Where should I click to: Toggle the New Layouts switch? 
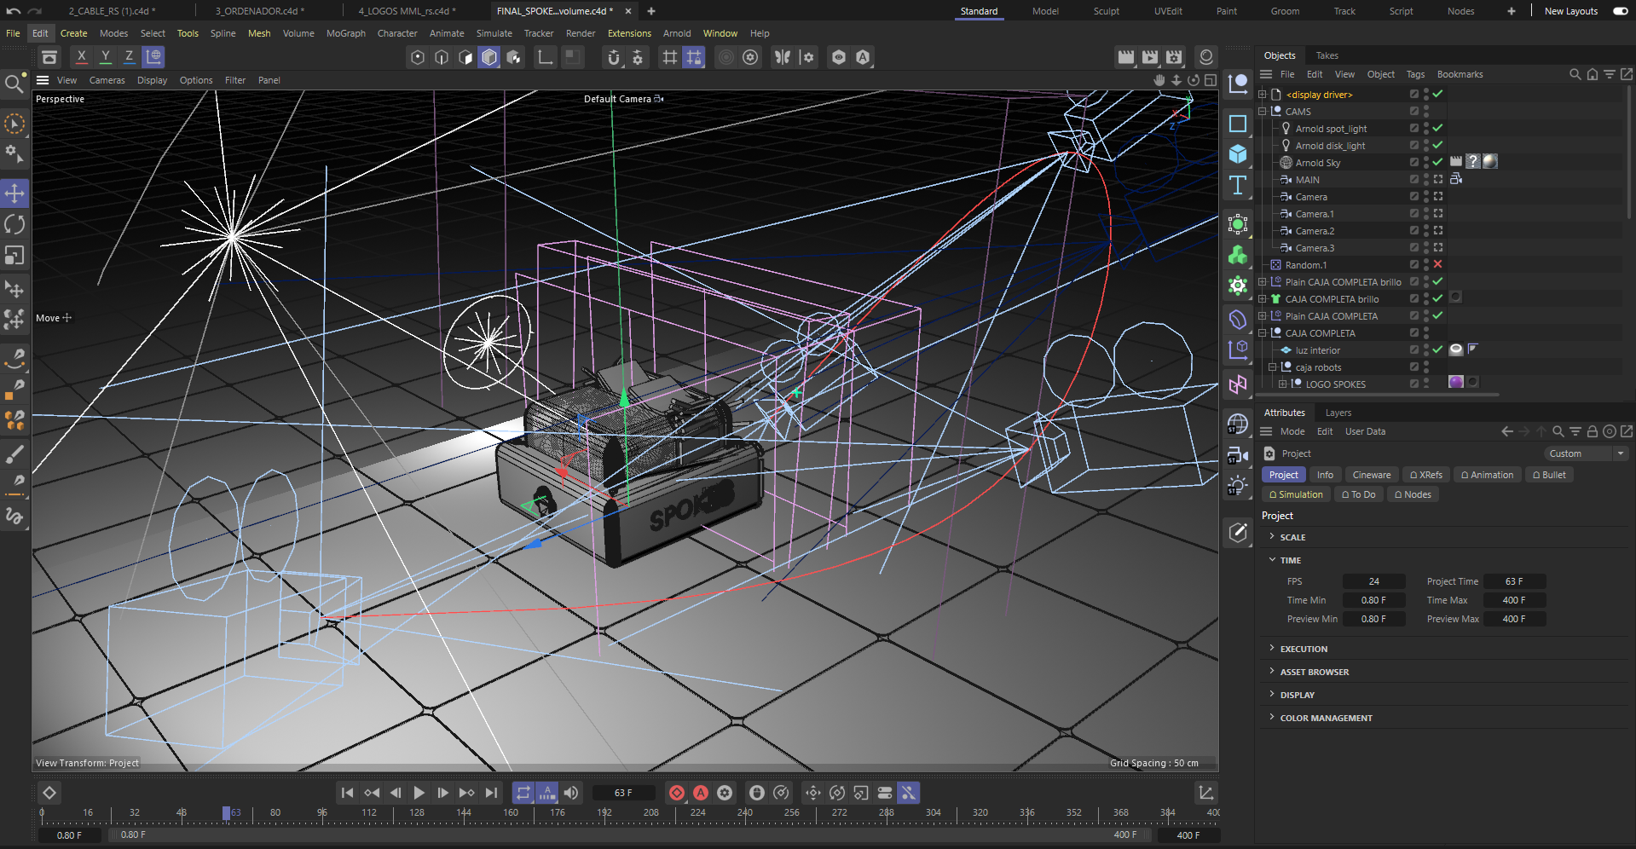[x=1620, y=11]
